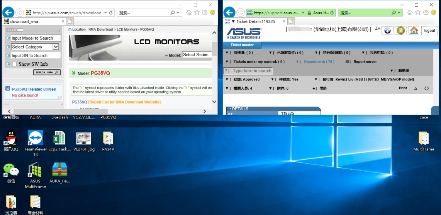Open Report server link
441x215 pixels.
point(361,62)
